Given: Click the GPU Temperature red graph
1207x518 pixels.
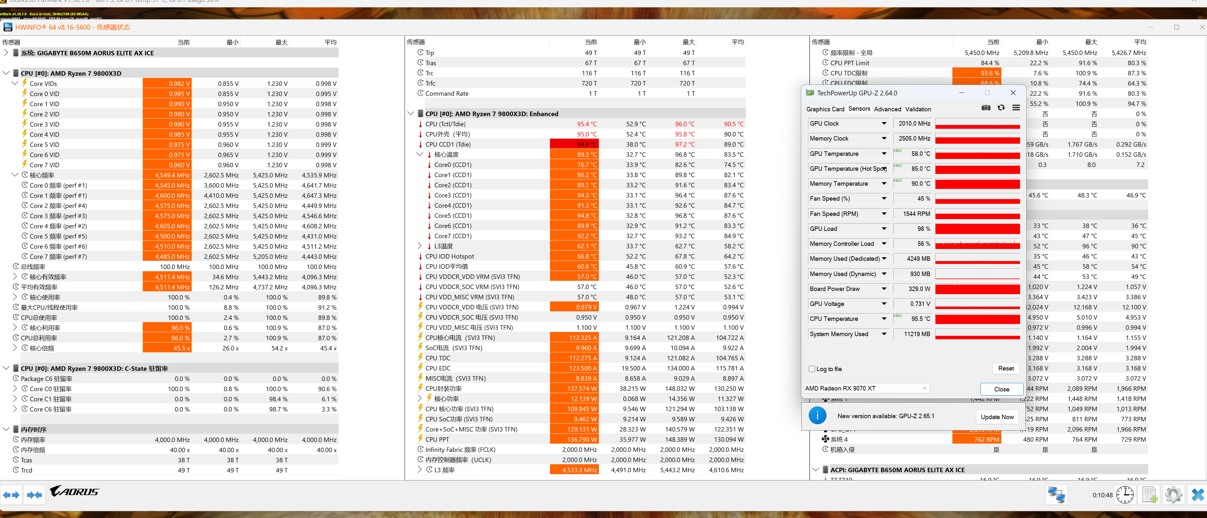Looking at the screenshot, I should (x=977, y=154).
